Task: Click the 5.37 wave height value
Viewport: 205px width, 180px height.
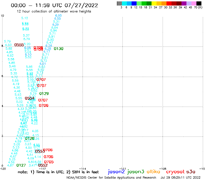Action: click(26, 35)
